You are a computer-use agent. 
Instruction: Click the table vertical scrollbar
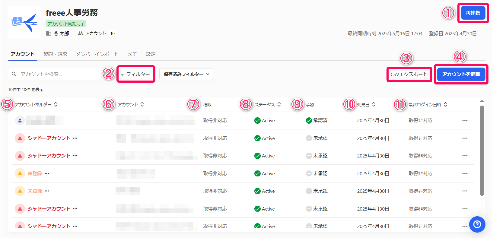point(482,150)
